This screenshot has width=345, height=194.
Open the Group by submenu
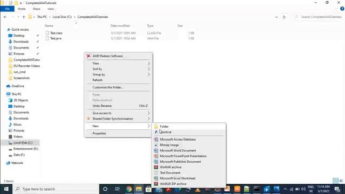click(119, 74)
